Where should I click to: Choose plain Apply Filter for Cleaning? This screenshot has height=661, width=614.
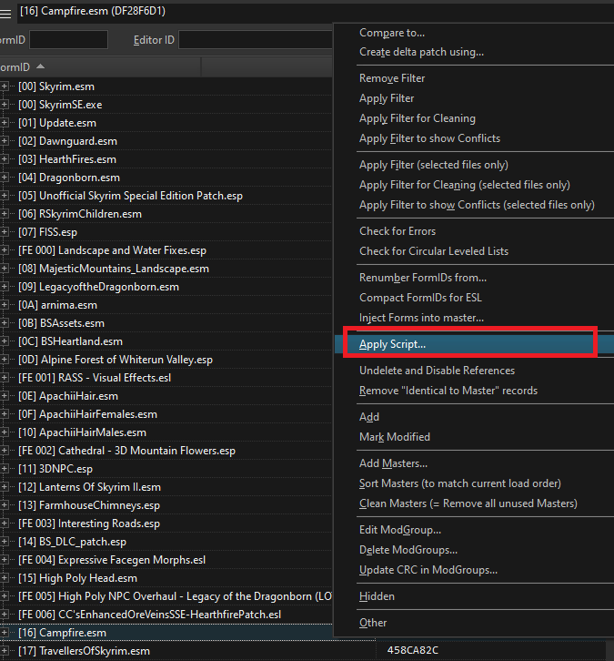[418, 118]
